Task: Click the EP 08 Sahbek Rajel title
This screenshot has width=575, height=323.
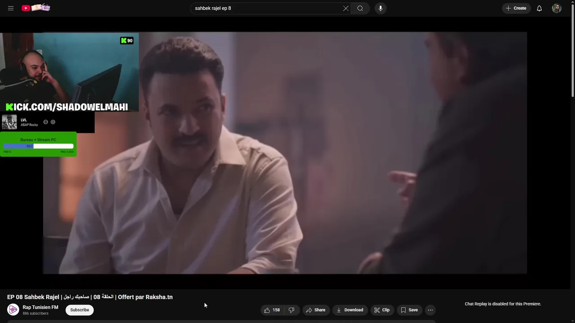Action: tap(90, 297)
